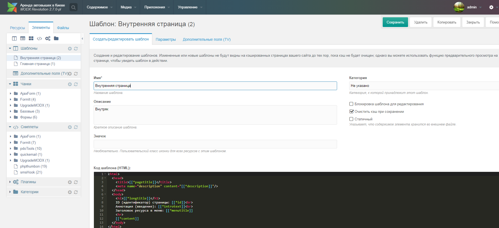Collapse the left tree panel arrow
This screenshot has width=499, height=228.
pyautogui.click(x=82, y=39)
